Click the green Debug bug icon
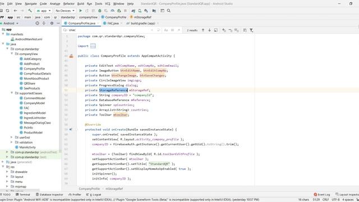 [100, 11]
